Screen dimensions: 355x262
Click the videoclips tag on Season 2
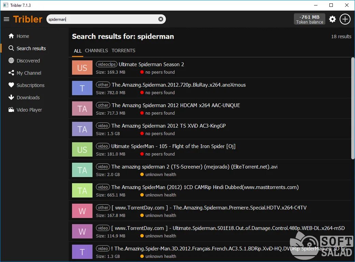click(x=106, y=64)
